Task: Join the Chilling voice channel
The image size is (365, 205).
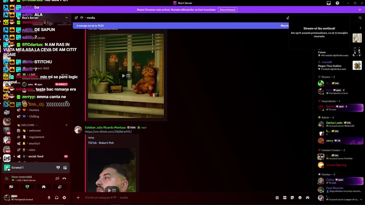Action: [x=42, y=116]
